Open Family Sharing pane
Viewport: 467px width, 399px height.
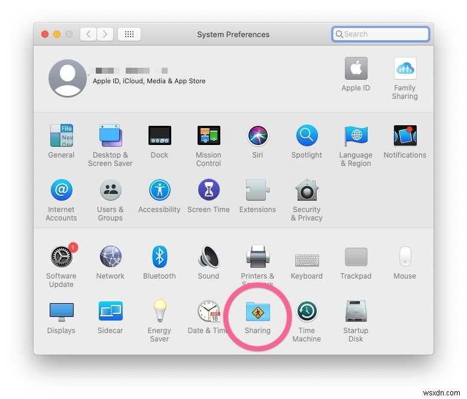pos(405,68)
